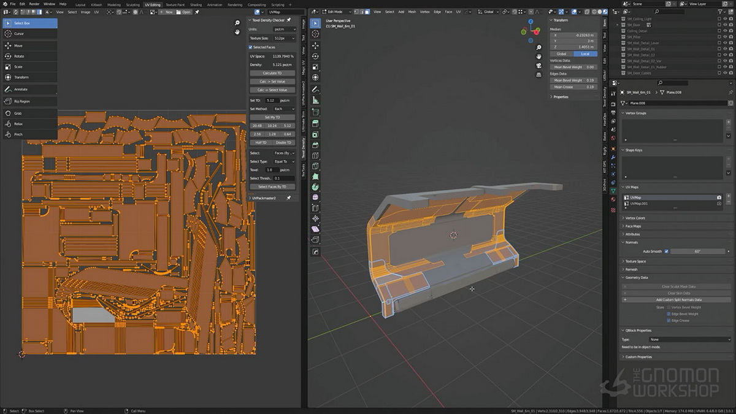Activate the 3D viewport Cursor tool
This screenshot has width=736, height=414.
point(315,34)
